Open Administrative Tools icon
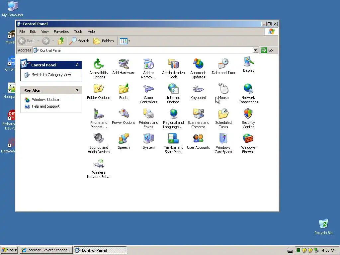 [173, 68]
